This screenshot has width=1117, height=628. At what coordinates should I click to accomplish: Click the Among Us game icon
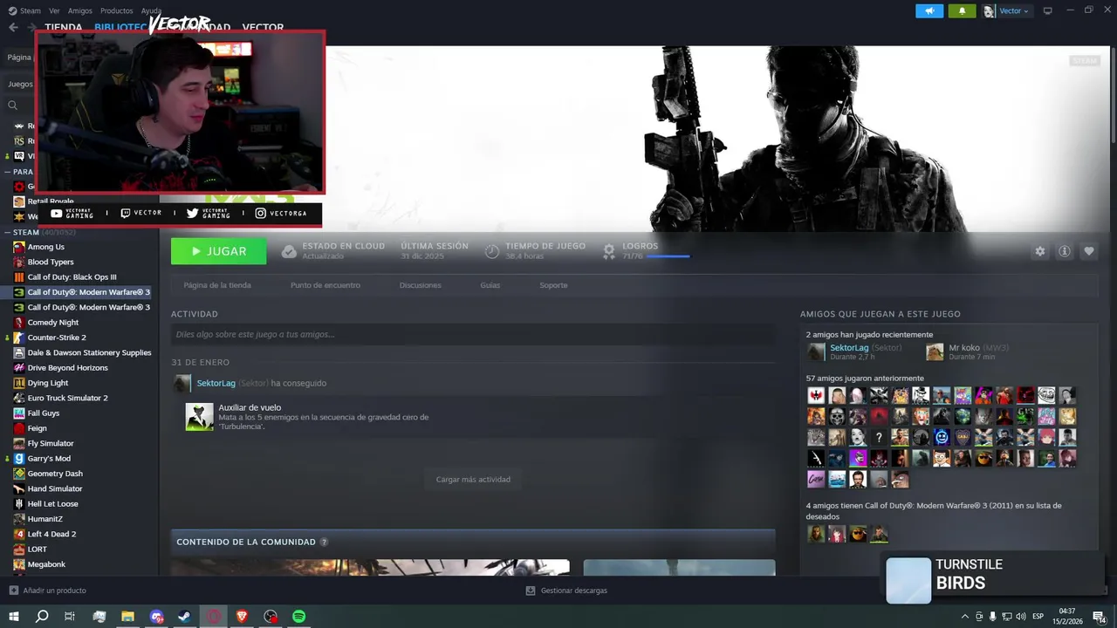pyautogui.click(x=19, y=247)
